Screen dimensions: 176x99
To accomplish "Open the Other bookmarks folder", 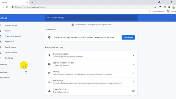I will coord(156,11).
